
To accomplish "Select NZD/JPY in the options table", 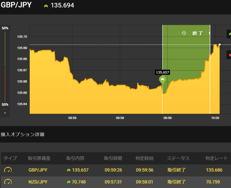I will [x=38, y=182].
